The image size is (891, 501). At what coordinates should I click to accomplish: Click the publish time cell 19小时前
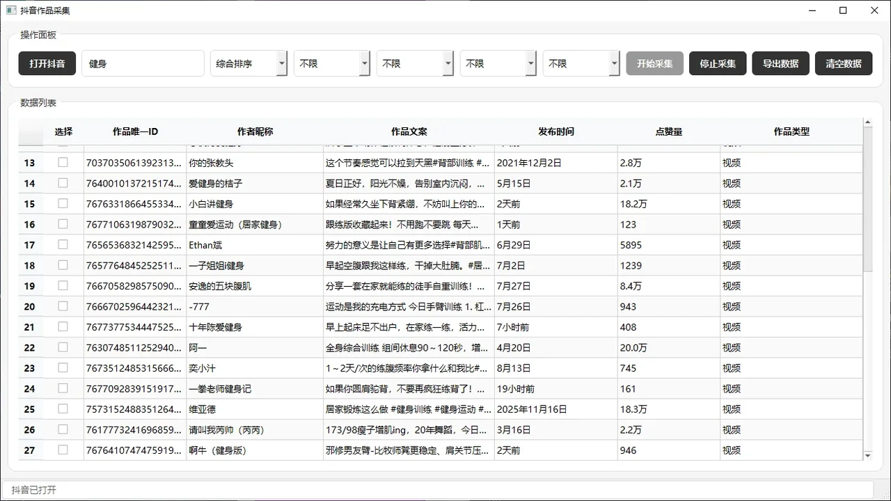[x=555, y=389]
